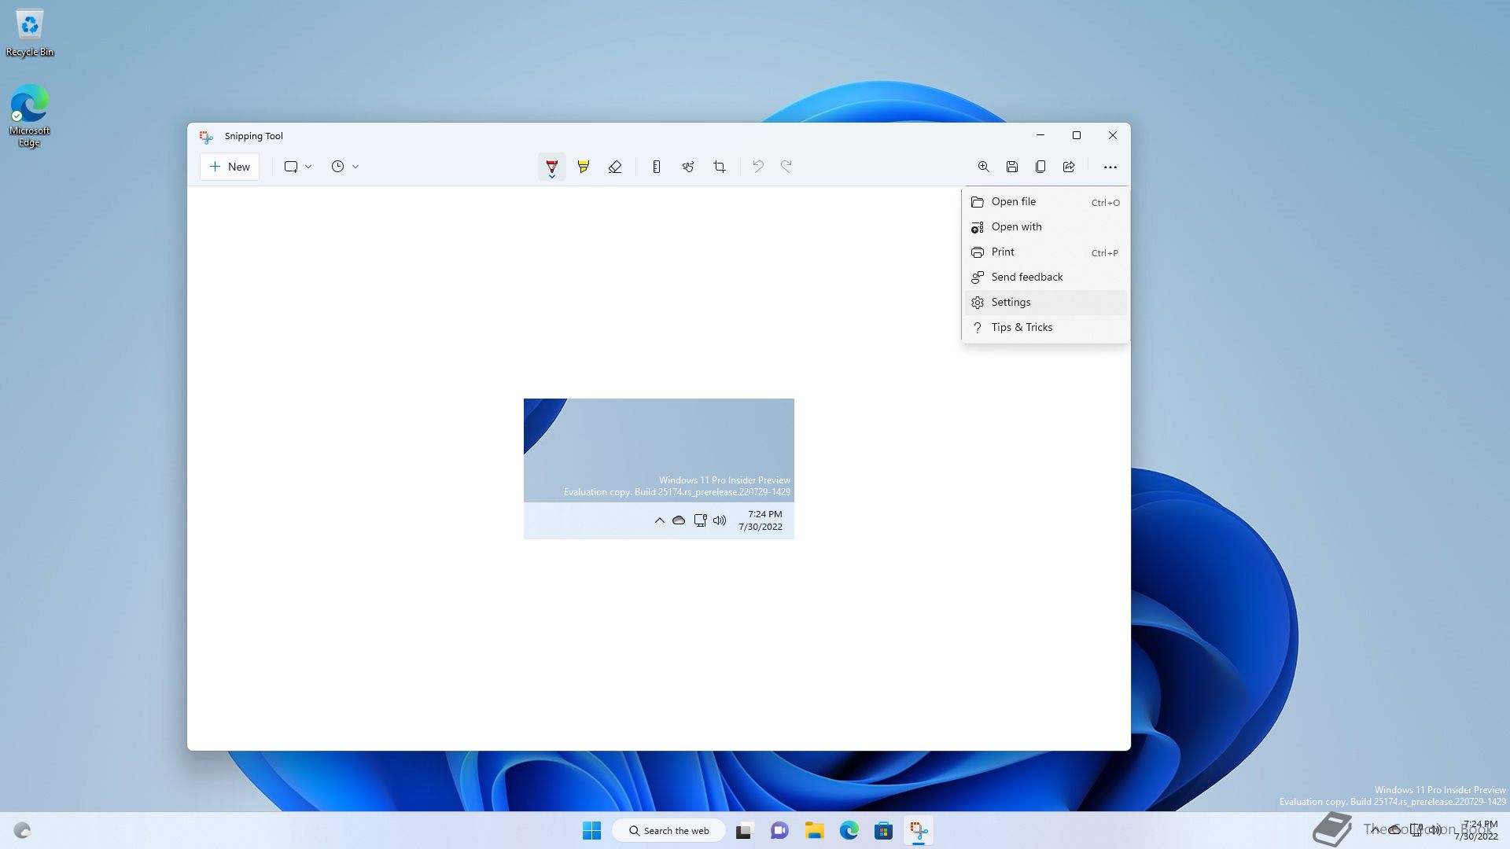Screen dimensions: 1510x849
Task: Select the Microsoft Edge desktop shortcut
Action: coord(30,116)
